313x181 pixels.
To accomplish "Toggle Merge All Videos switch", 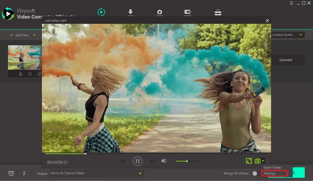I will tap(254, 173).
